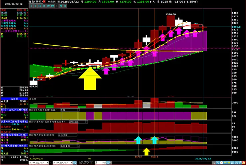This screenshot has height=165, width=246.
Task: Select the KEN-爆大量看盤(副圖)II sidebar header
Action: pos(14,146)
